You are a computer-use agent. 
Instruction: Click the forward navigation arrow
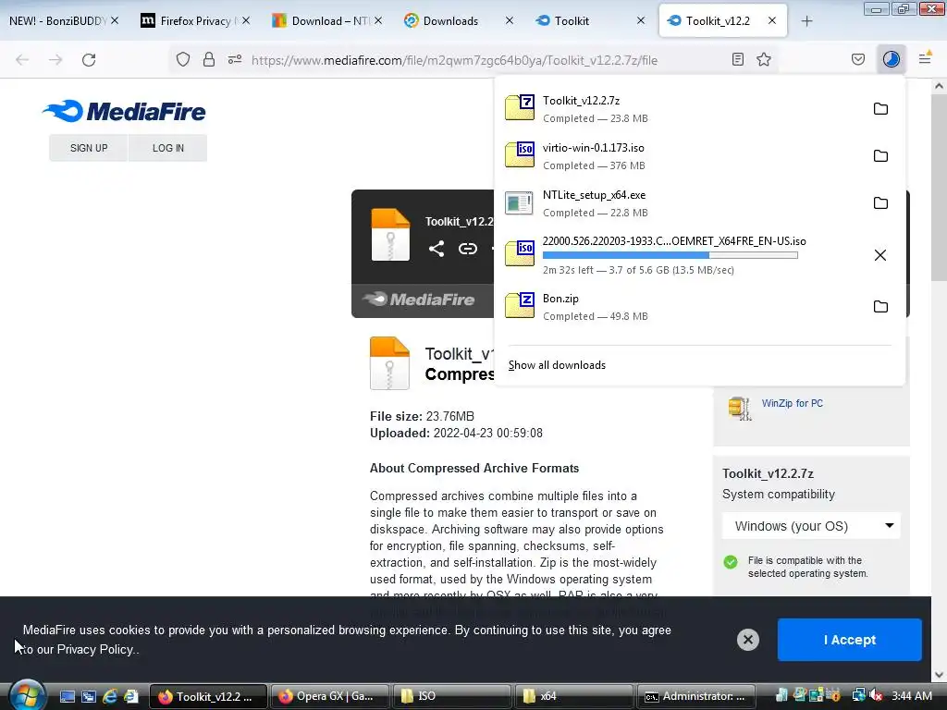(55, 60)
